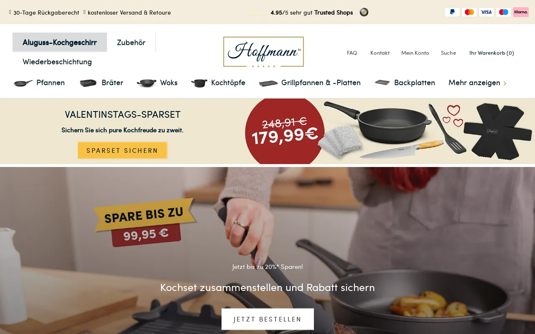Click the Kochtöpfe pot icon

point(199,83)
